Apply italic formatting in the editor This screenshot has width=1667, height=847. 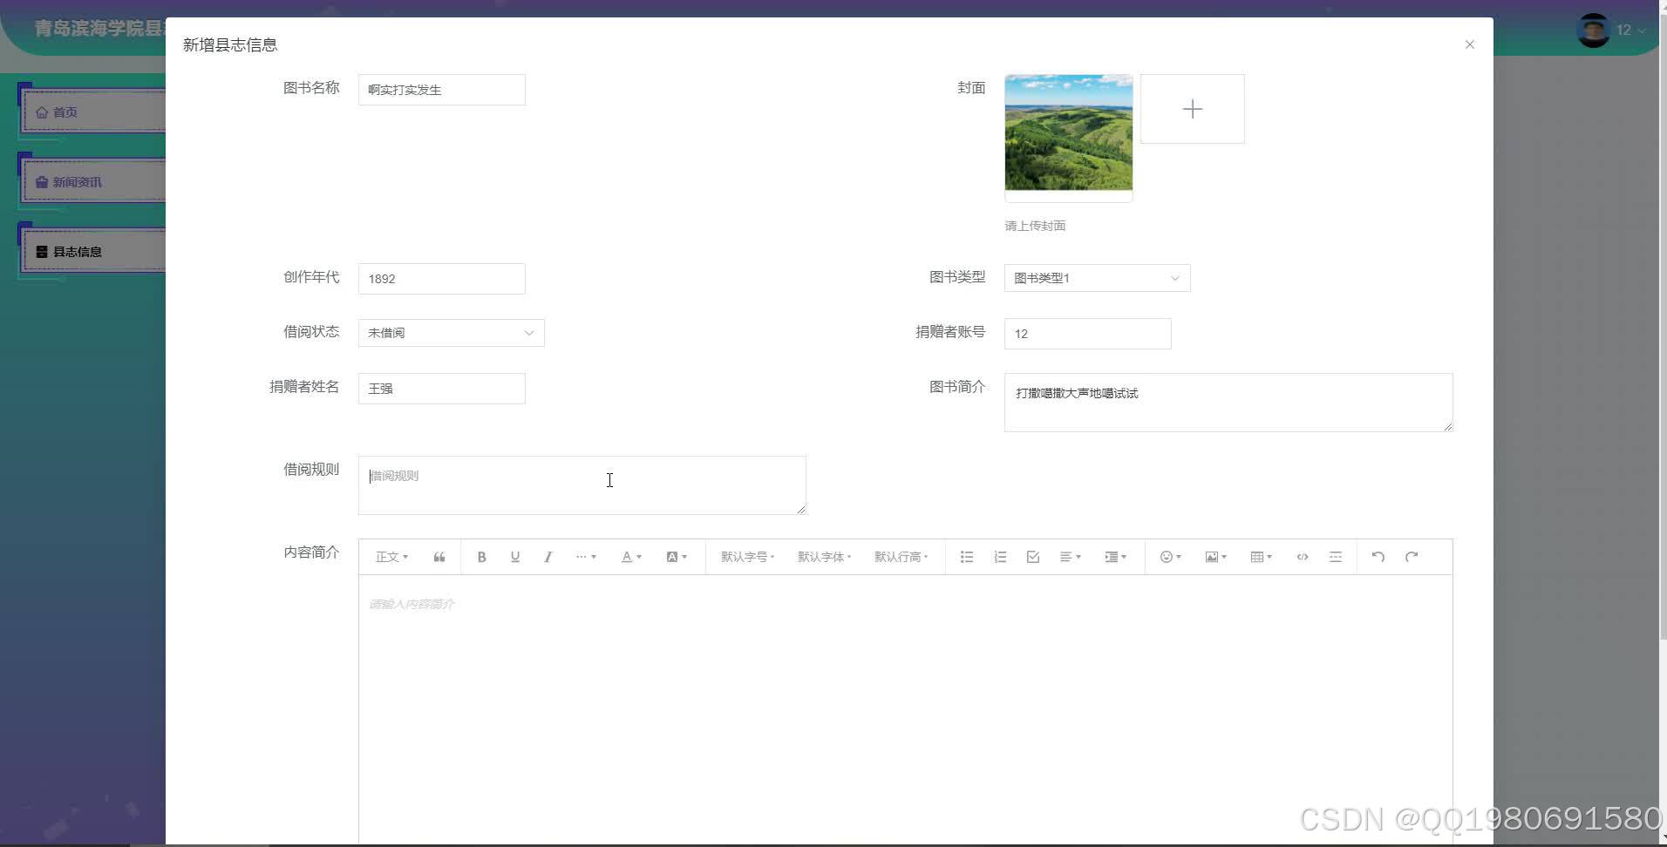tap(548, 556)
